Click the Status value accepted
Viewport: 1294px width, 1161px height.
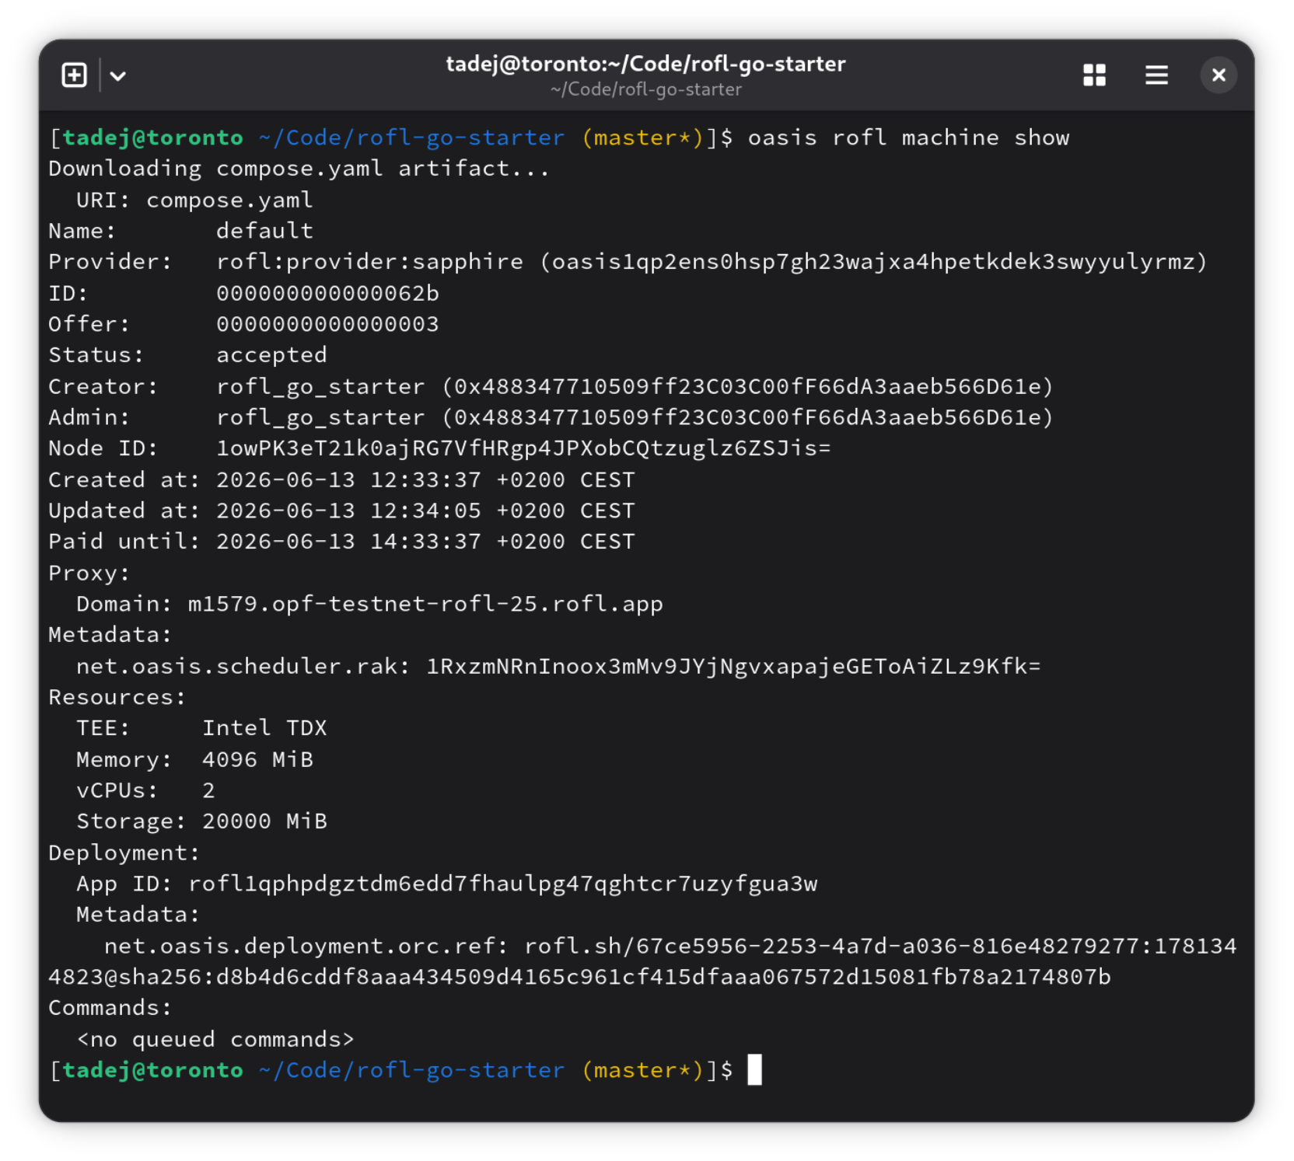[271, 355]
